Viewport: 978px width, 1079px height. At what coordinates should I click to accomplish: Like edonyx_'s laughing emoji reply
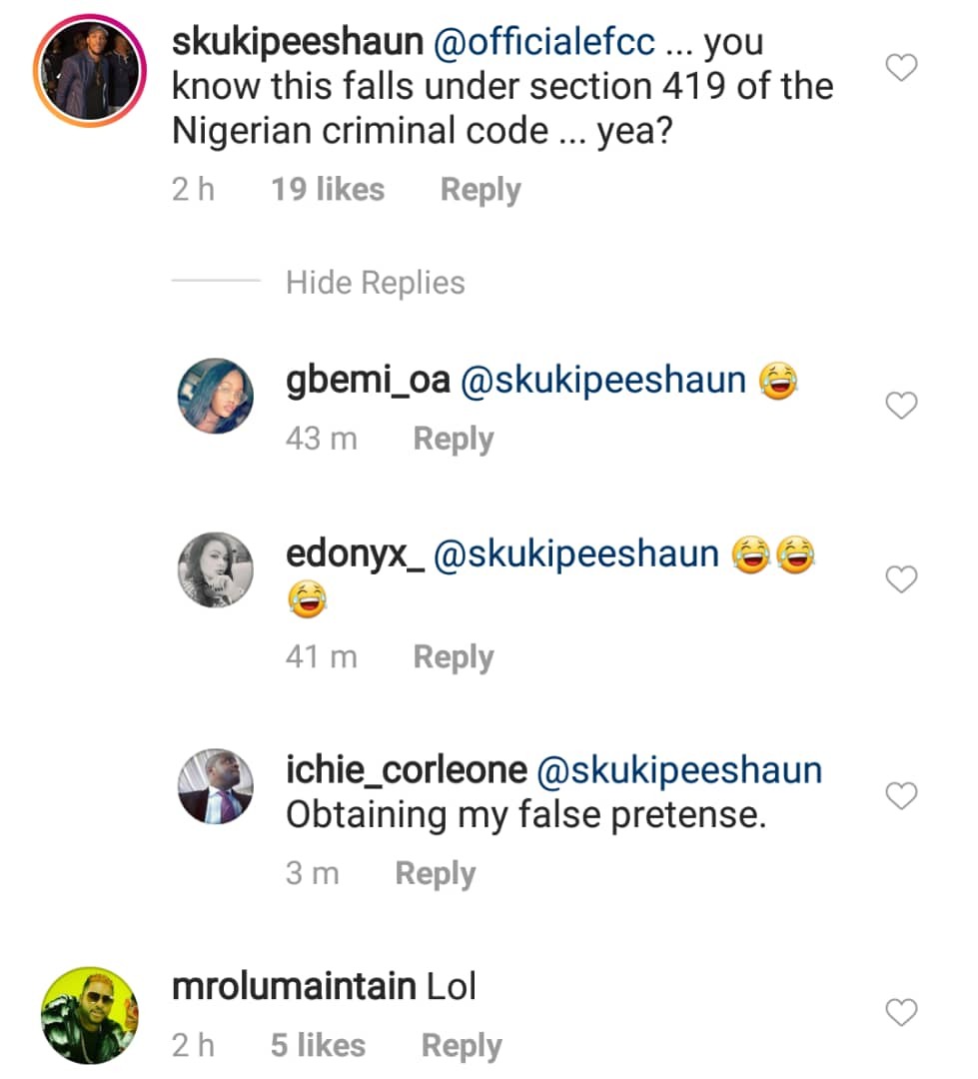click(x=902, y=579)
